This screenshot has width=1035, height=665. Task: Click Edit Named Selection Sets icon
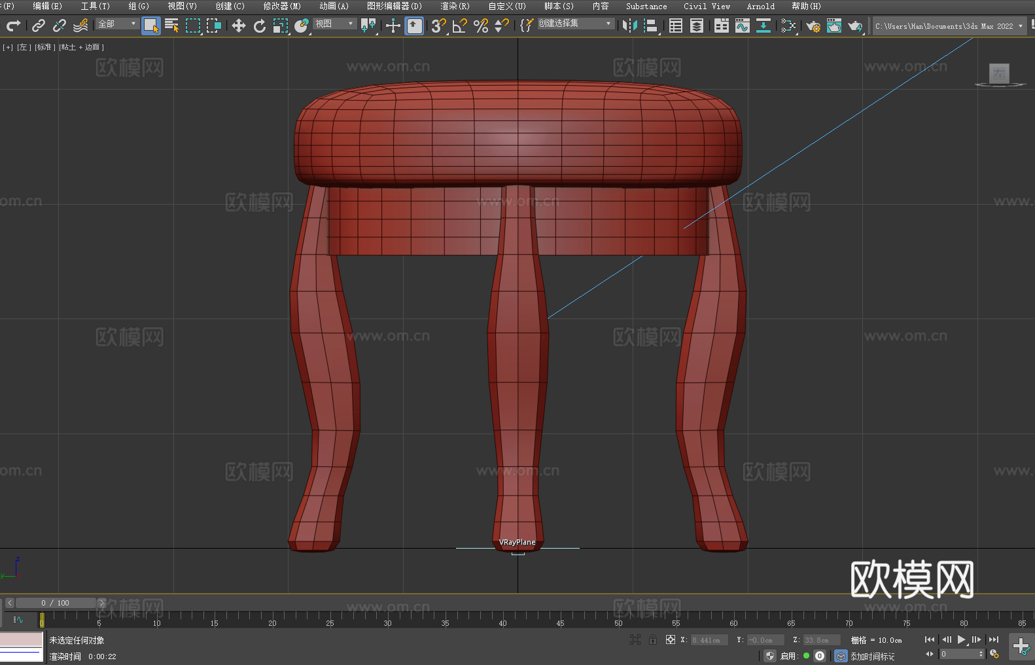(x=527, y=26)
